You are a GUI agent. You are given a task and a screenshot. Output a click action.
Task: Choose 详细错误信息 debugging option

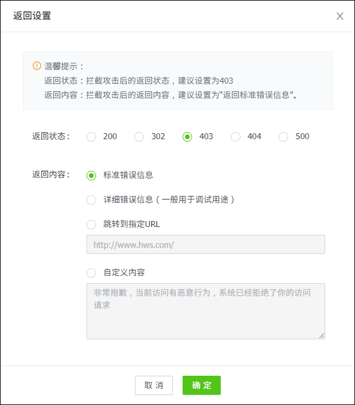coord(91,200)
